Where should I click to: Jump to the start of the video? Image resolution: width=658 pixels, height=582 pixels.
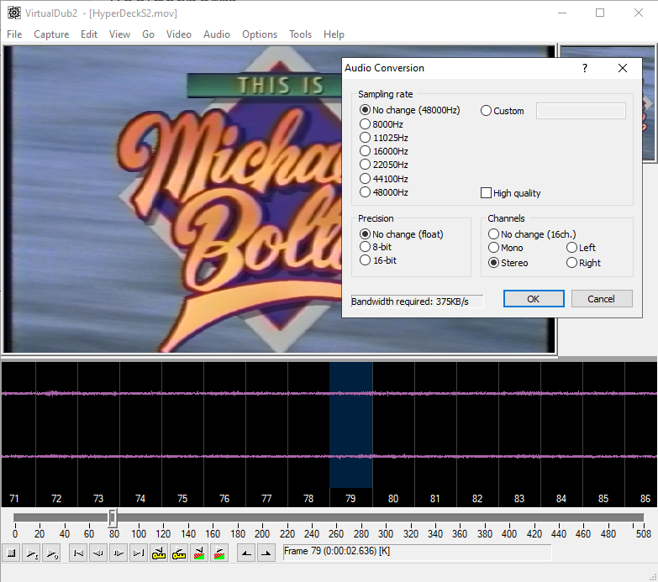point(78,553)
